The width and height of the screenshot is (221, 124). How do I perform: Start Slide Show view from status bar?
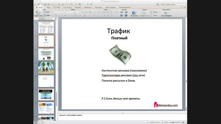(42, 123)
